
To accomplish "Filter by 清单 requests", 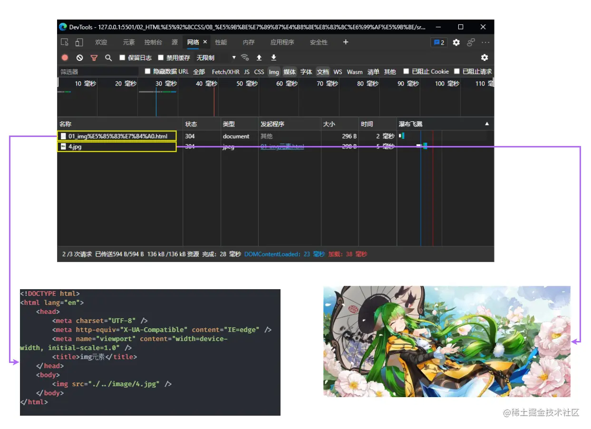I will click(x=373, y=72).
